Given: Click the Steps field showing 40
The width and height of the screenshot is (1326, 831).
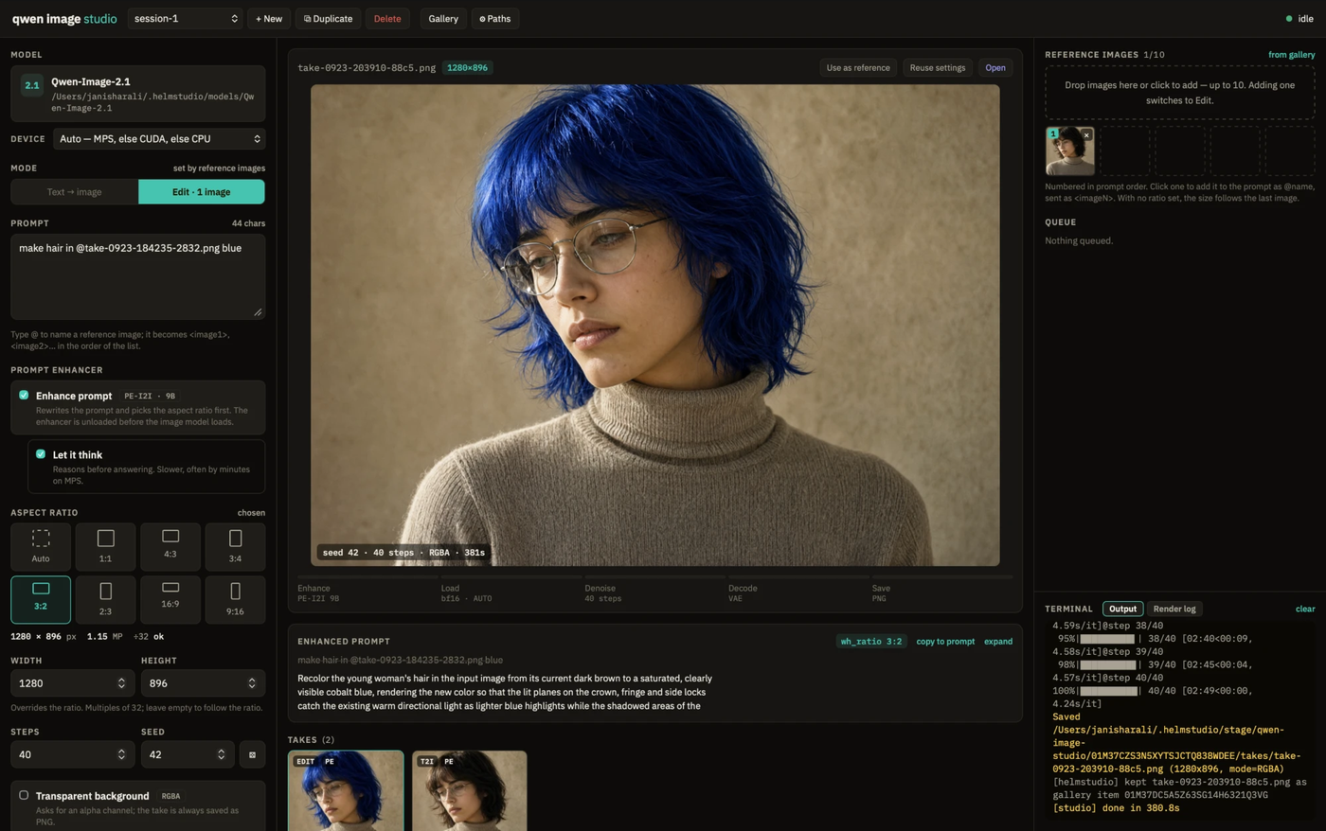Looking at the screenshot, I should pyautogui.click(x=71, y=754).
